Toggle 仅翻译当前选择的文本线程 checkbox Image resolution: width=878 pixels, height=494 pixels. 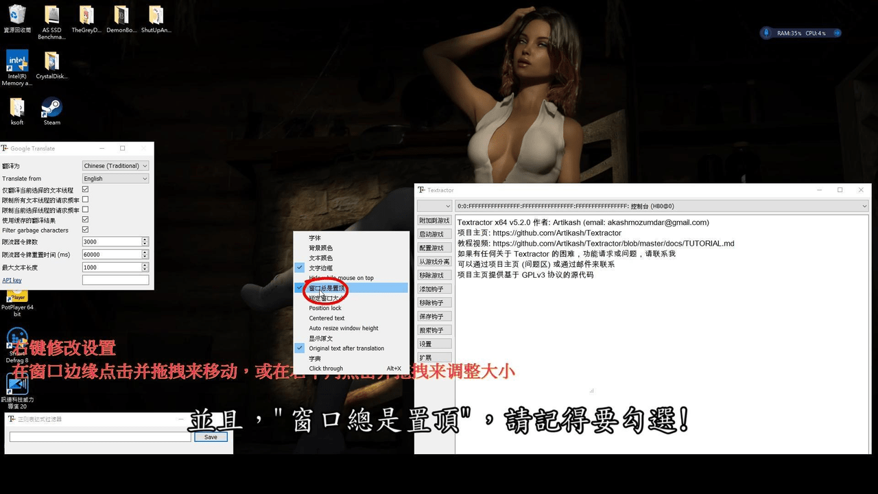pyautogui.click(x=85, y=189)
